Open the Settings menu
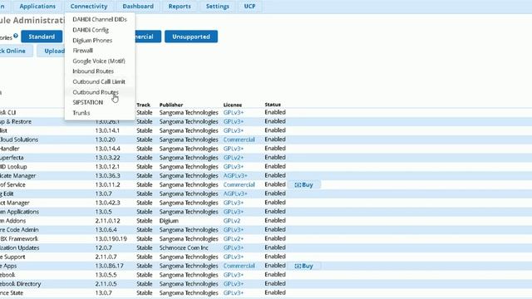This screenshot has height=299, width=532. [x=218, y=6]
